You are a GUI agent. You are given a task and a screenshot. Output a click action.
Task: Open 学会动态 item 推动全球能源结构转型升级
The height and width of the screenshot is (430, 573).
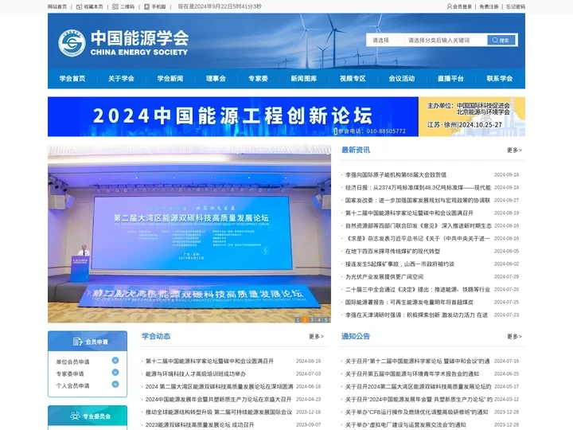tap(219, 412)
